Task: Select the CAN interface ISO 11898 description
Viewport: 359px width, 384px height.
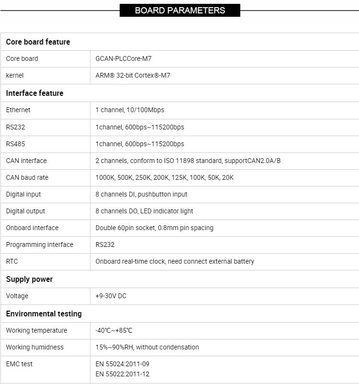Action: click(188, 161)
